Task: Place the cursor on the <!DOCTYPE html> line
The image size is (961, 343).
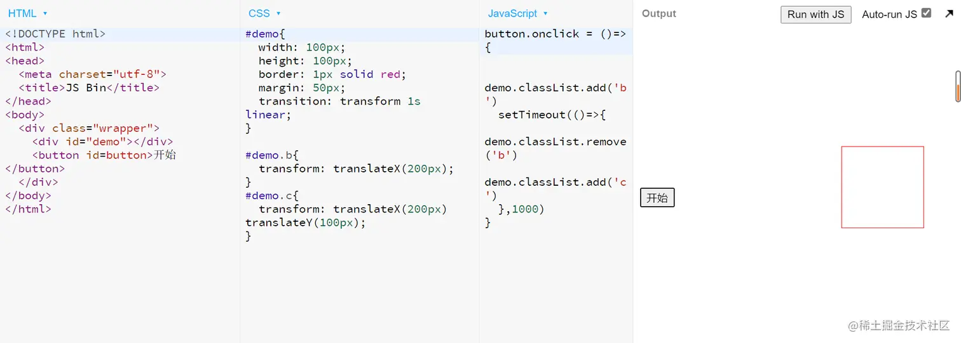Action: (x=55, y=34)
